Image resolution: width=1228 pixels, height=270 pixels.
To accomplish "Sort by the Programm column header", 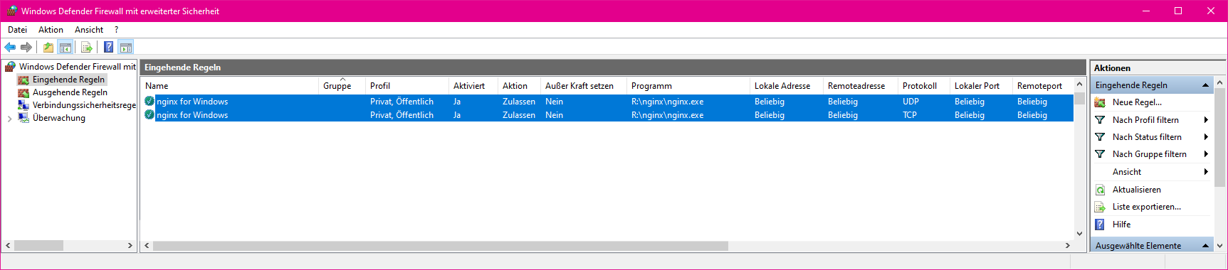I will (x=688, y=86).
